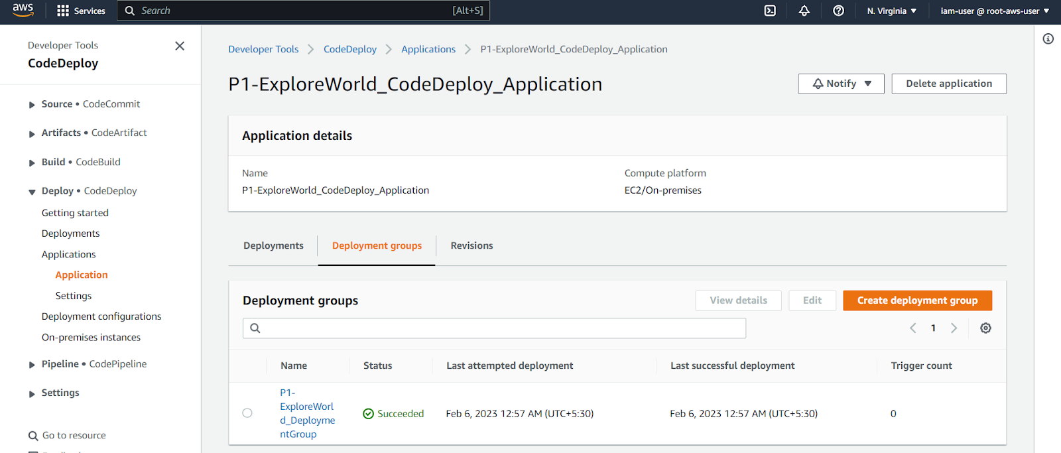
Task: Go to previous page of deployment groups
Action: tap(913, 328)
